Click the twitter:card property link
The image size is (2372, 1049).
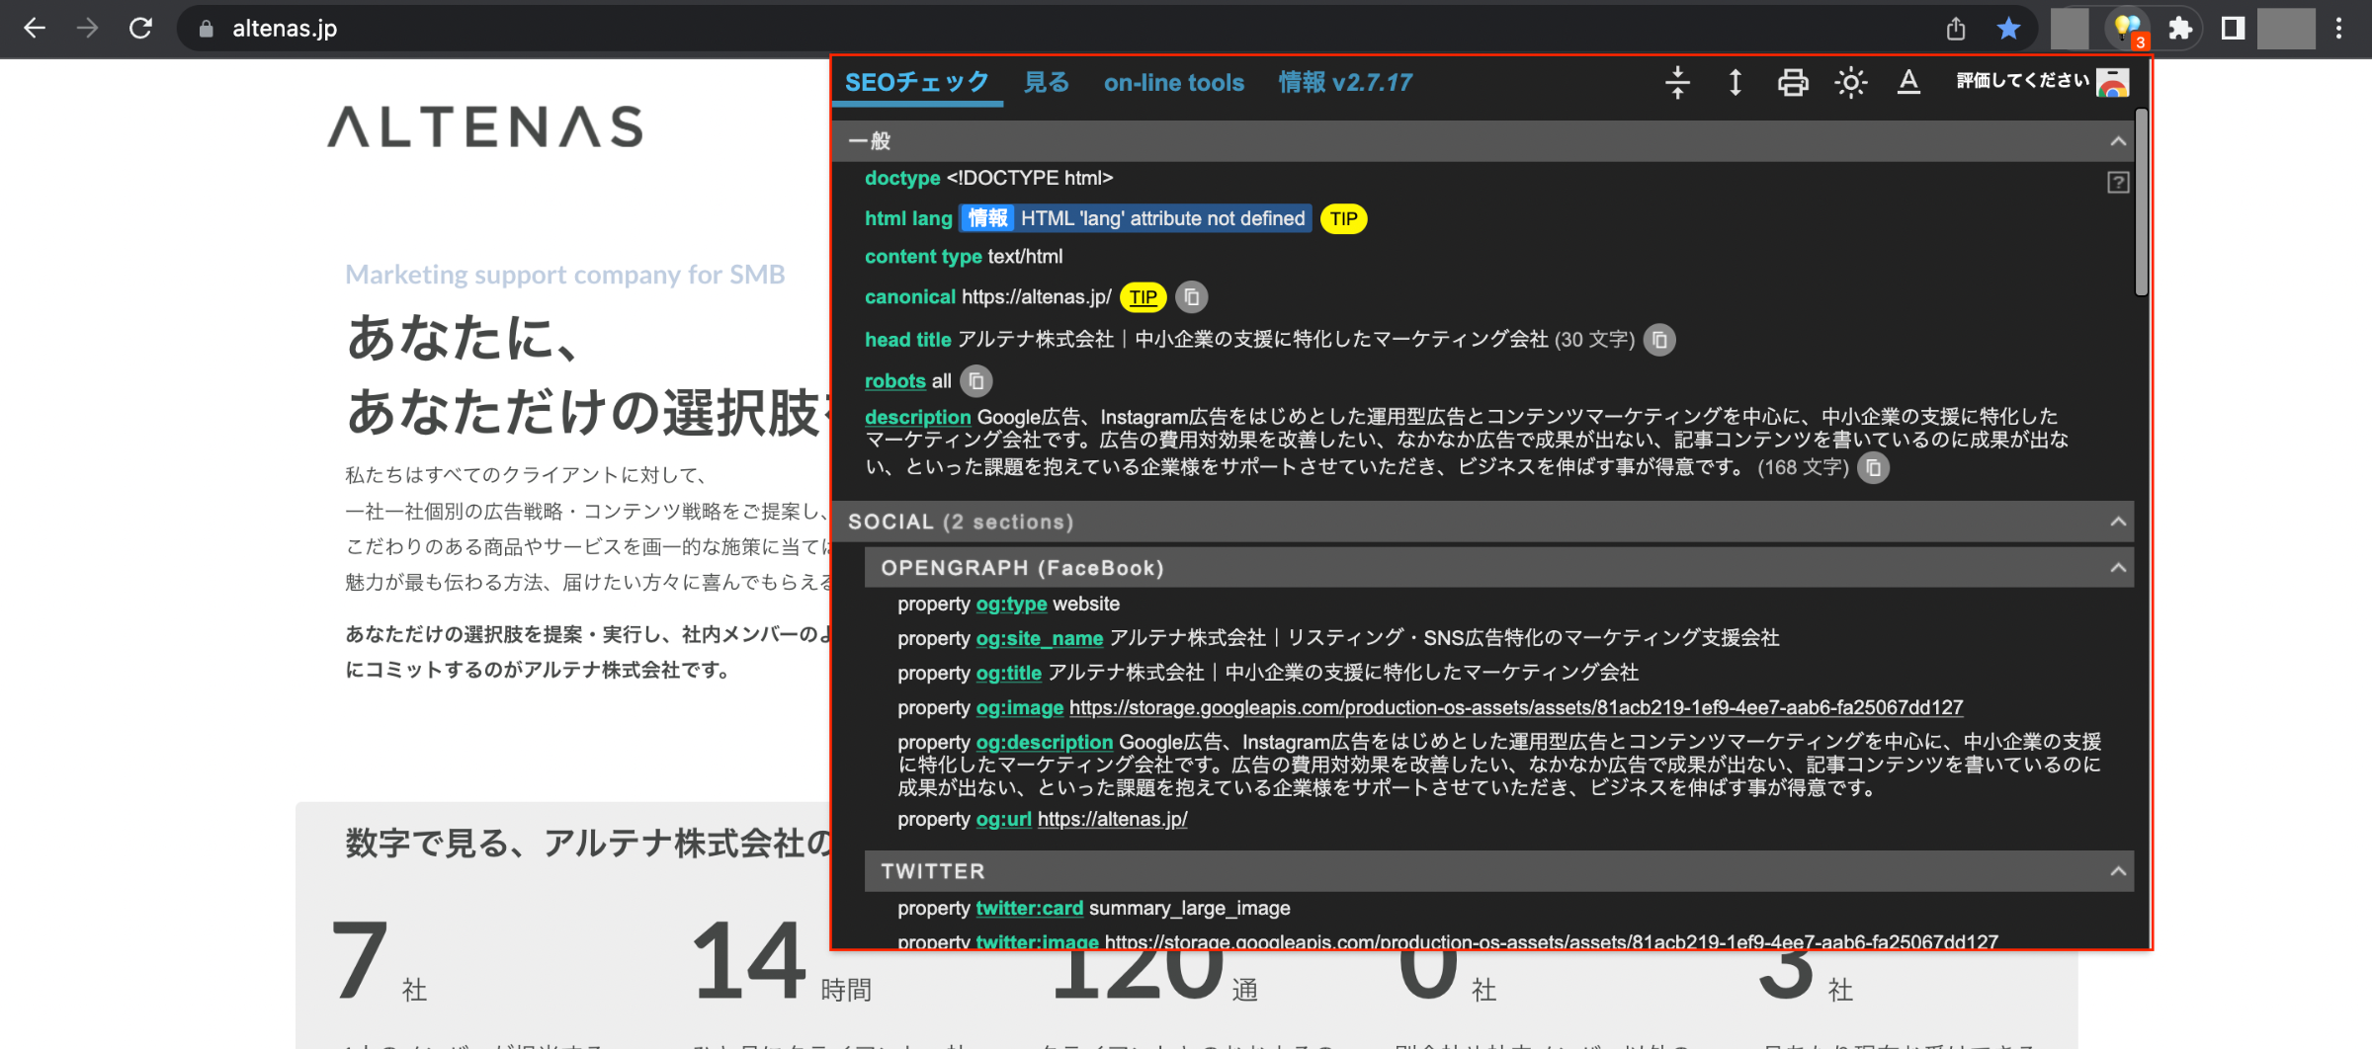coord(1029,908)
